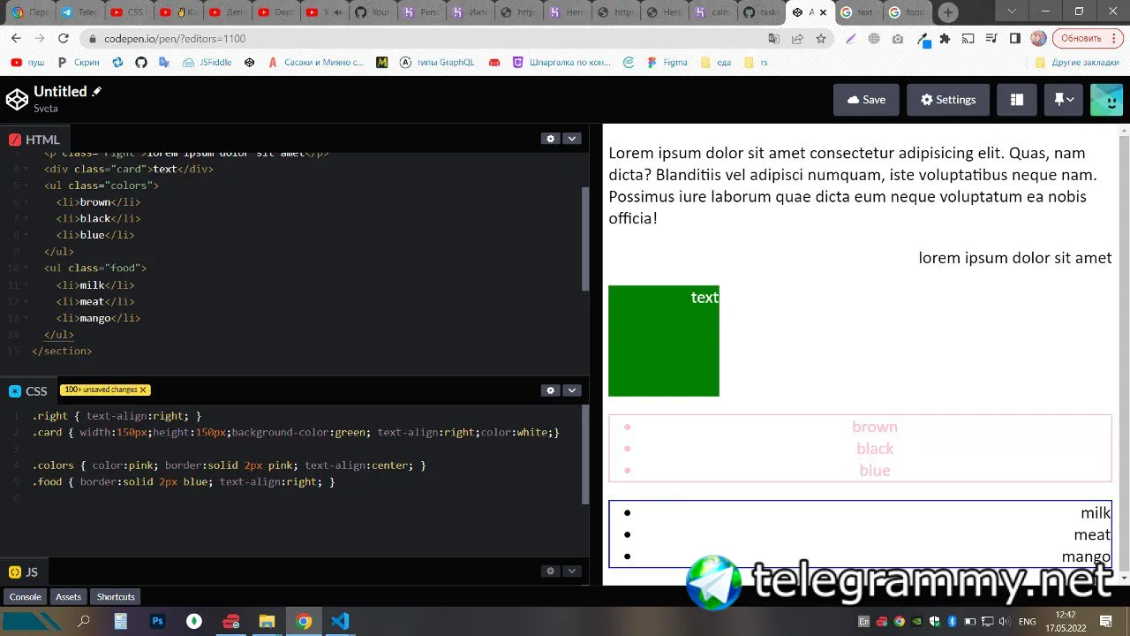Viewport: 1130px width, 636px height.
Task: Switch to the 'text' Google tab
Action: [857, 12]
